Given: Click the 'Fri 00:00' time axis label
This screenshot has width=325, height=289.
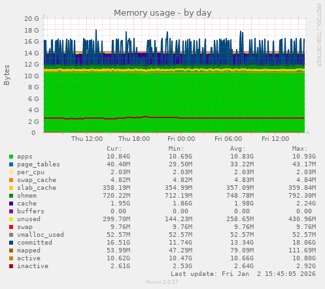Looking at the screenshot, I should click(181, 139).
